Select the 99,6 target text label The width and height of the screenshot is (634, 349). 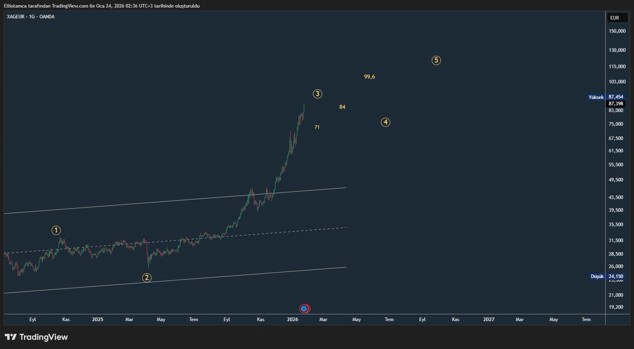(369, 76)
